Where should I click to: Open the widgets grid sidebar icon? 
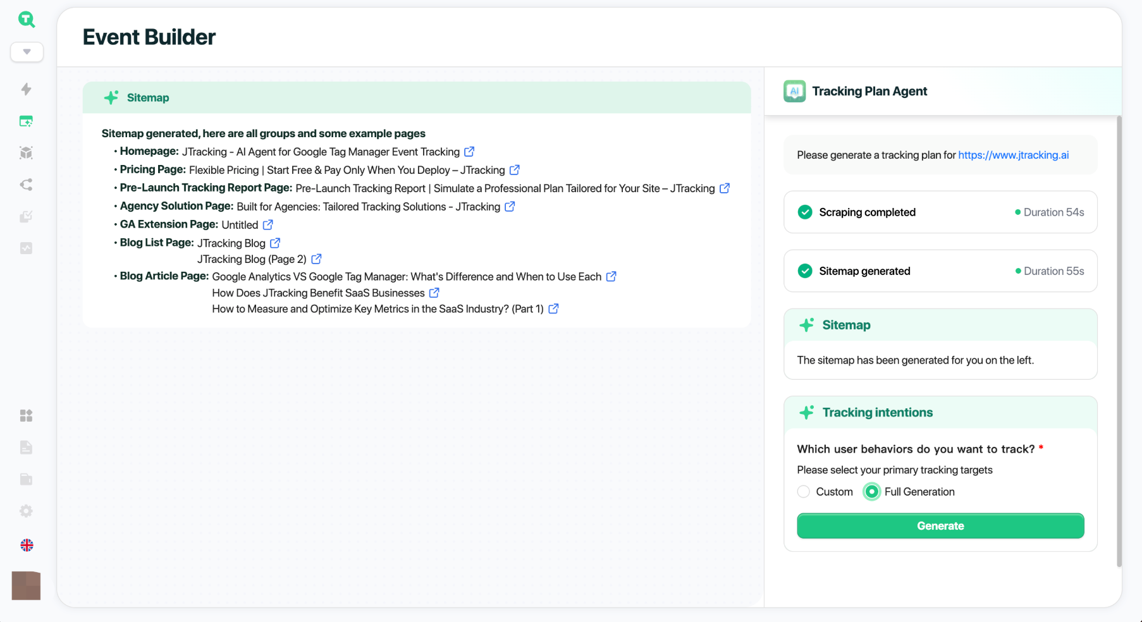click(x=27, y=415)
